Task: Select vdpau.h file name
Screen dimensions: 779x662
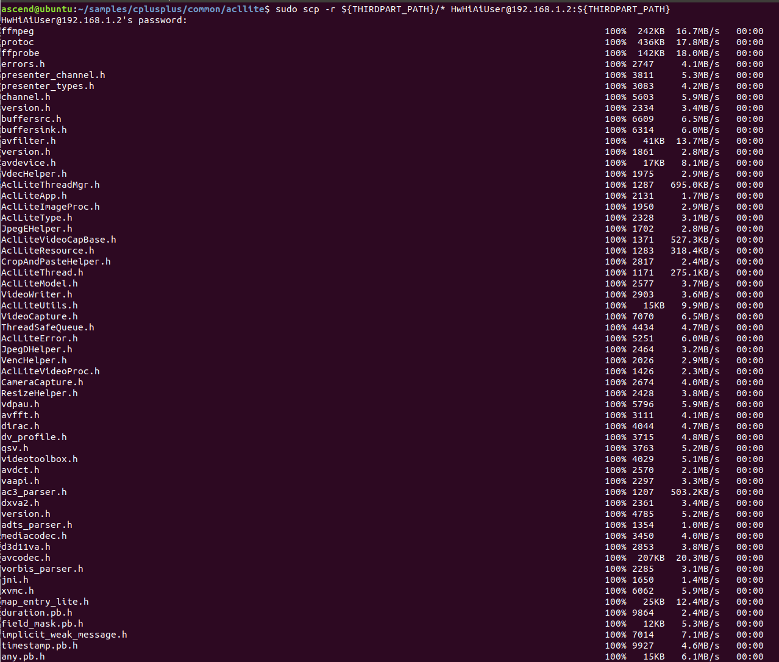Action: 20,404
